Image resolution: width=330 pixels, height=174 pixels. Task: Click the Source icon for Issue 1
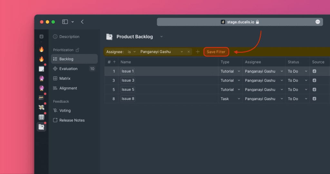coord(314,71)
